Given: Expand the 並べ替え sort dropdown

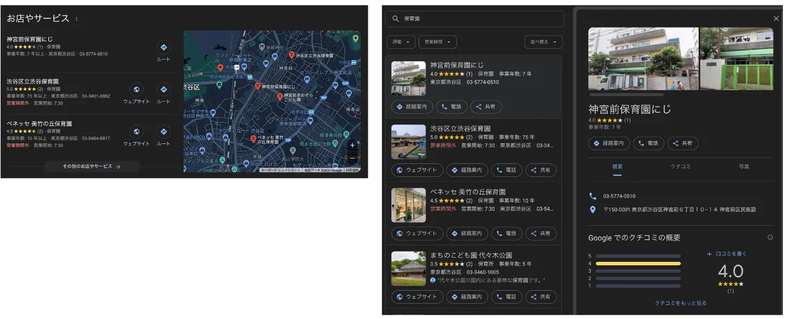Looking at the screenshot, I should point(543,42).
